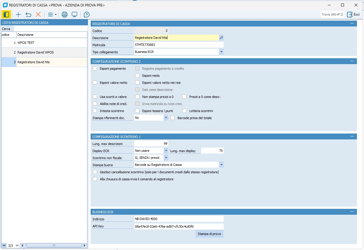Click the printer icon in toolbar

coord(65,14)
